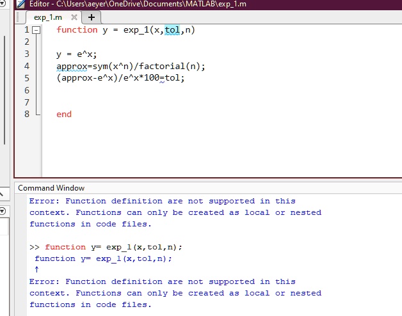Collapse the function code fold at line 1
This screenshot has width=402, height=316.
(x=36, y=30)
